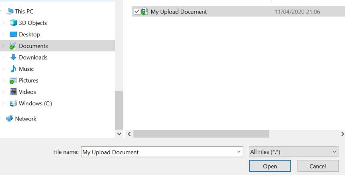Viewport: 345px width, 175px height.
Task: Click the Music note icon
Action: [13, 69]
